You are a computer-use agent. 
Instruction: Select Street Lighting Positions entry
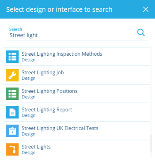coord(77,94)
